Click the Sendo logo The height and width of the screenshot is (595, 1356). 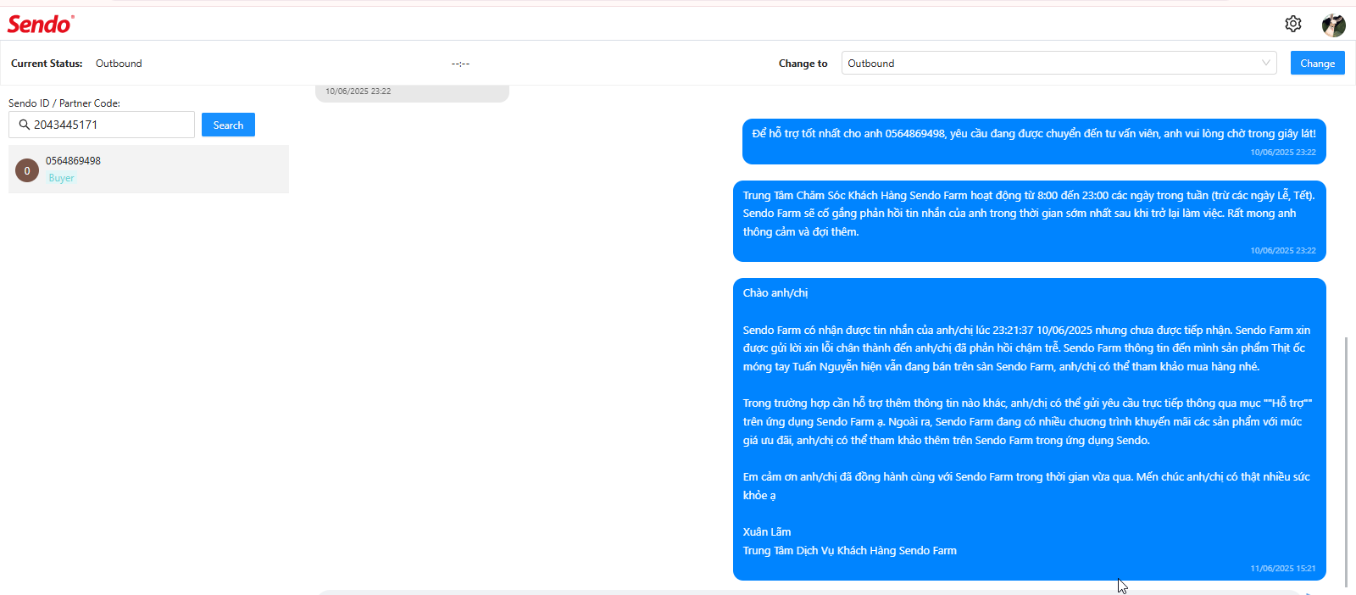41,24
